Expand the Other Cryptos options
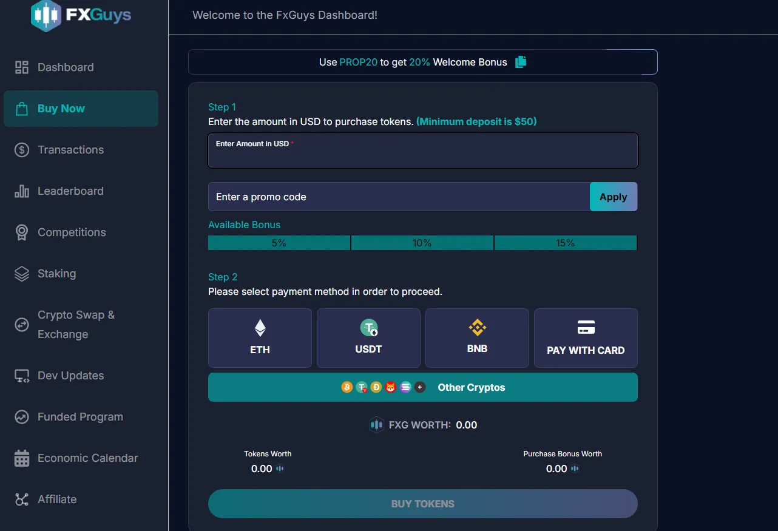 coord(422,387)
